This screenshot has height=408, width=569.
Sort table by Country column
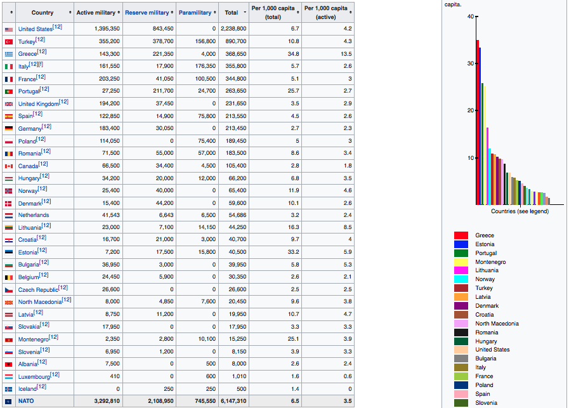tap(44, 12)
